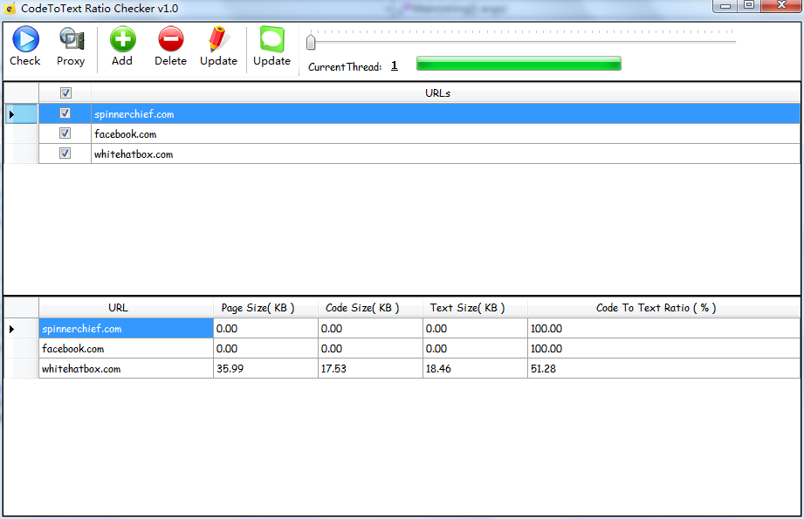Screen dimensions: 804x519
Task: Select whitehatbox.com row in results table
Action: point(126,369)
